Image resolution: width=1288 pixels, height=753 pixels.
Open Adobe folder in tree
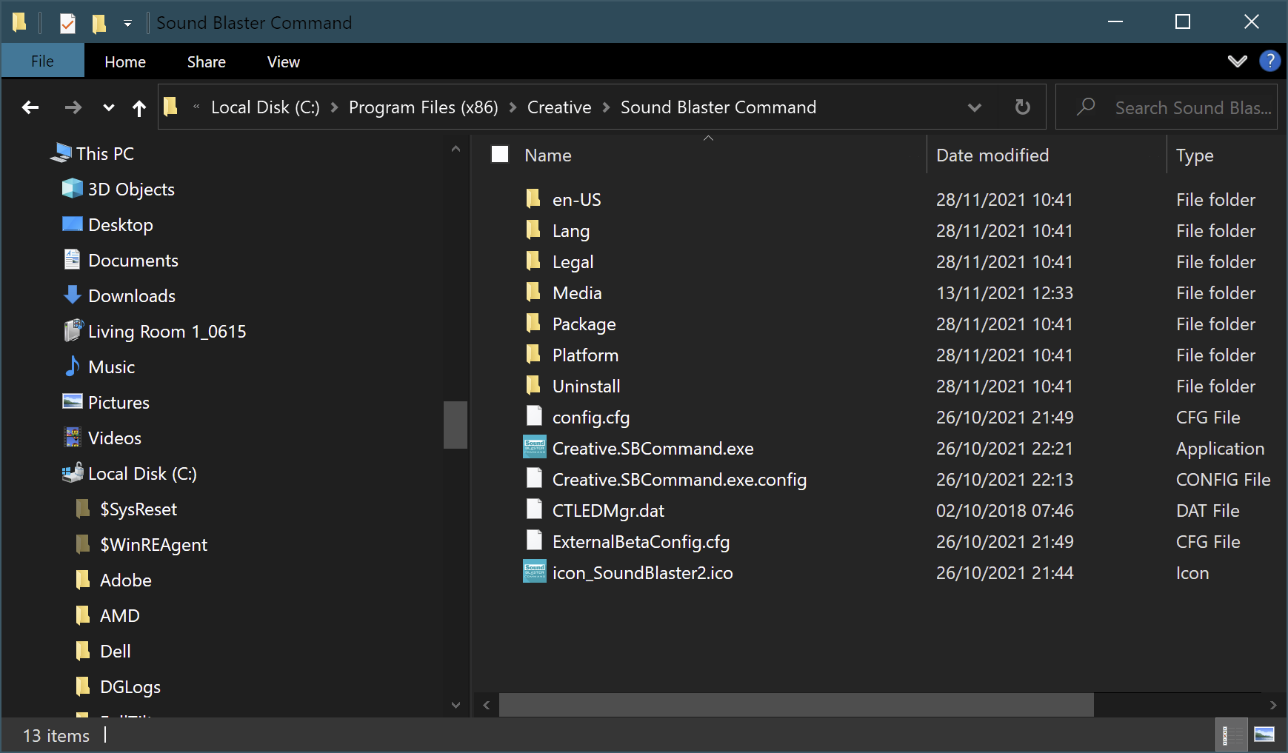(125, 580)
